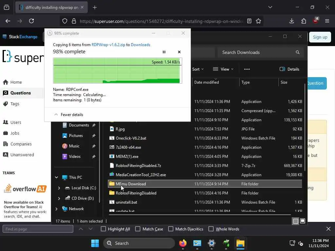
Task: Bookmark this page with the star
Action: tap(258, 21)
